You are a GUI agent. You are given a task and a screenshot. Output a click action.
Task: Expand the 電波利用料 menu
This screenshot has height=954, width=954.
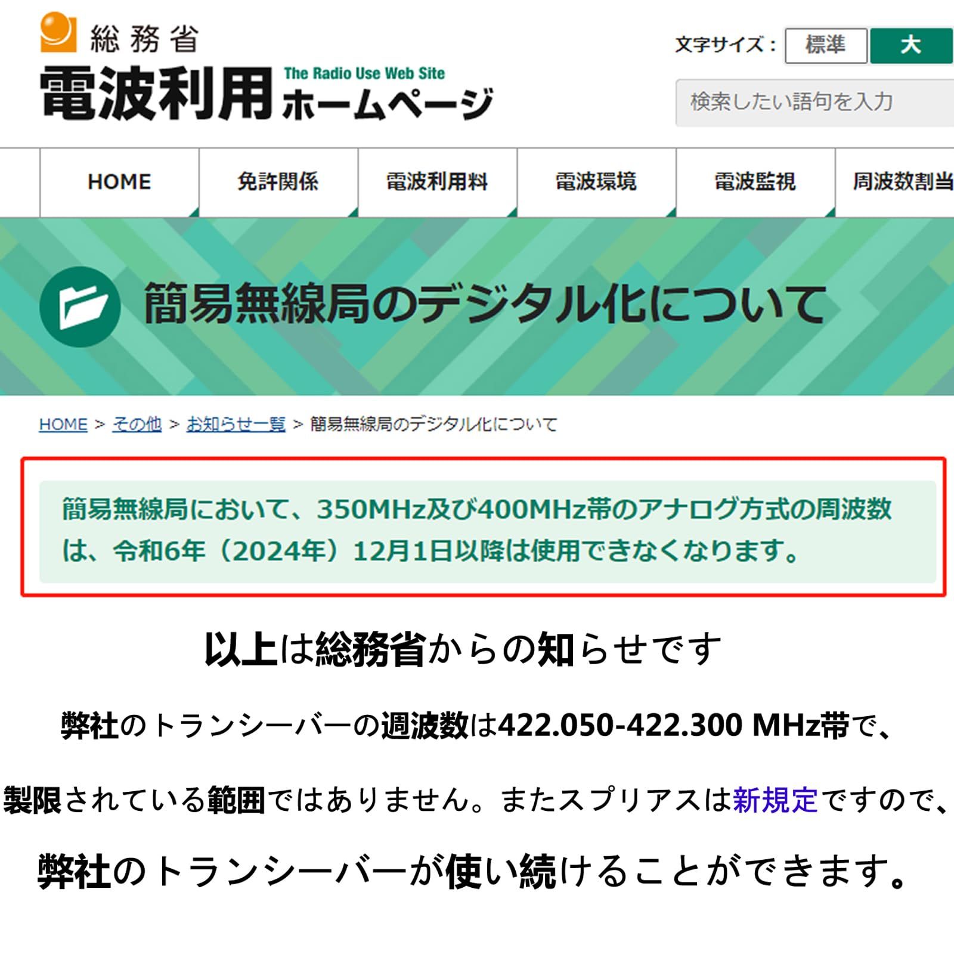438,182
